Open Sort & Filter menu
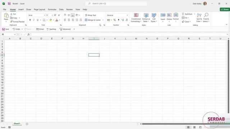 point(199,18)
